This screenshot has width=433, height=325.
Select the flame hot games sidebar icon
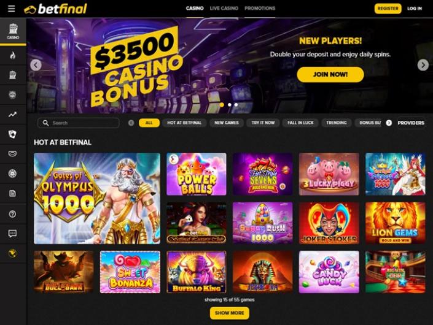click(x=13, y=55)
